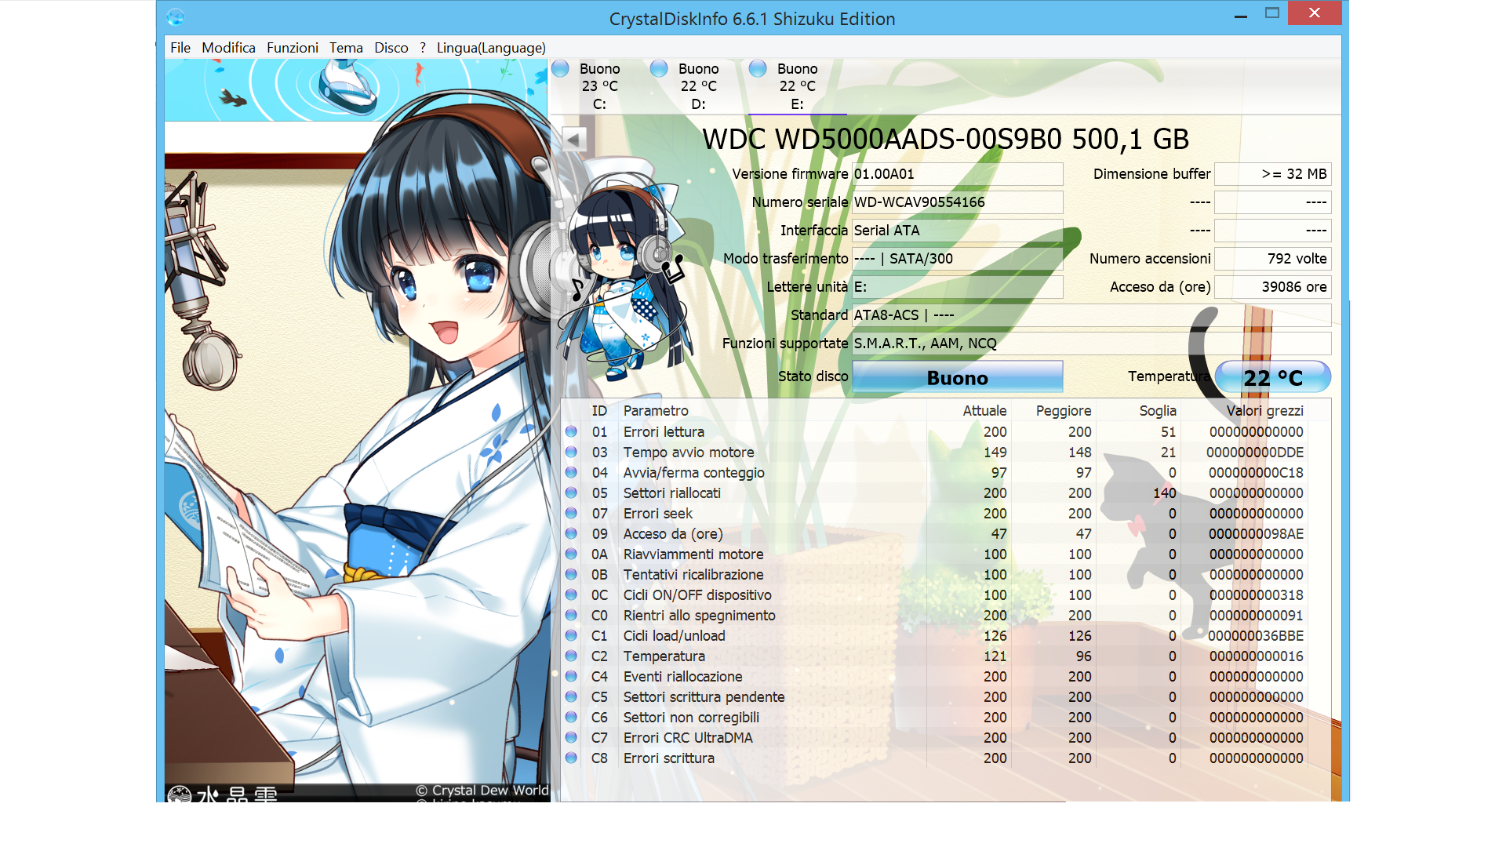
Task: Click the Buono disk status button
Action: point(958,377)
